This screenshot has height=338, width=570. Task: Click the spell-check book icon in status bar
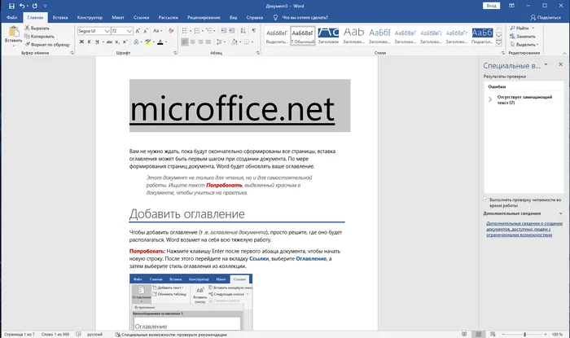pos(78,334)
